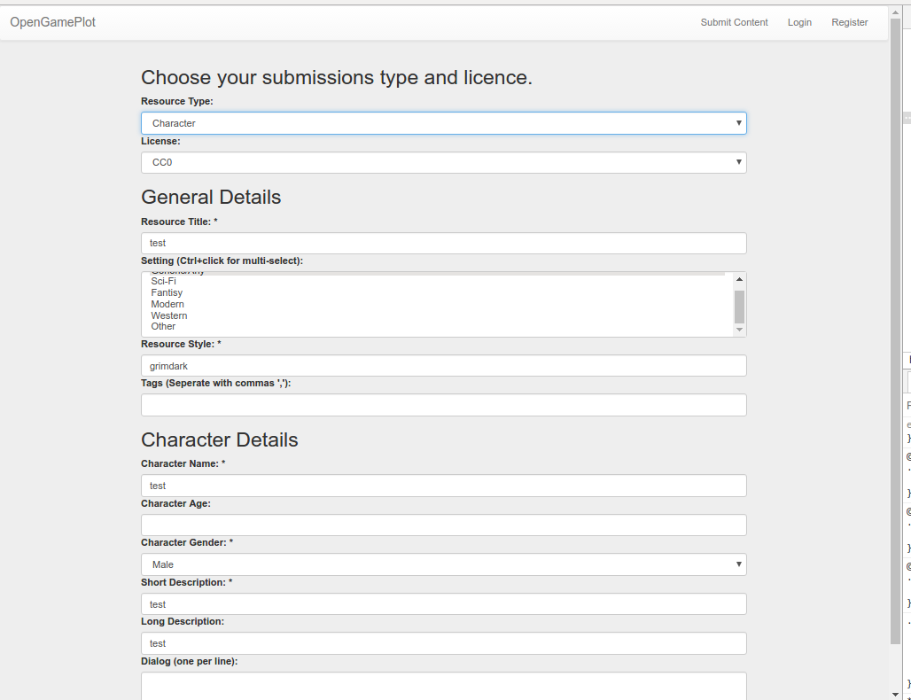911x700 pixels.
Task: Open the Submit Content page
Action: [x=734, y=22]
